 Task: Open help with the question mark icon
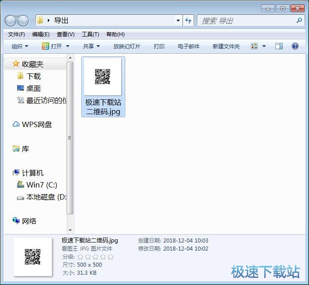[x=295, y=46]
